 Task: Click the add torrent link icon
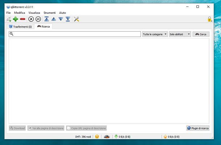point(9,19)
